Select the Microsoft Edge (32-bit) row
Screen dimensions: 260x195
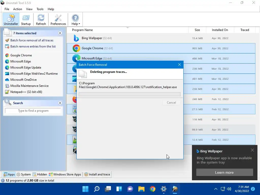coord(161,58)
